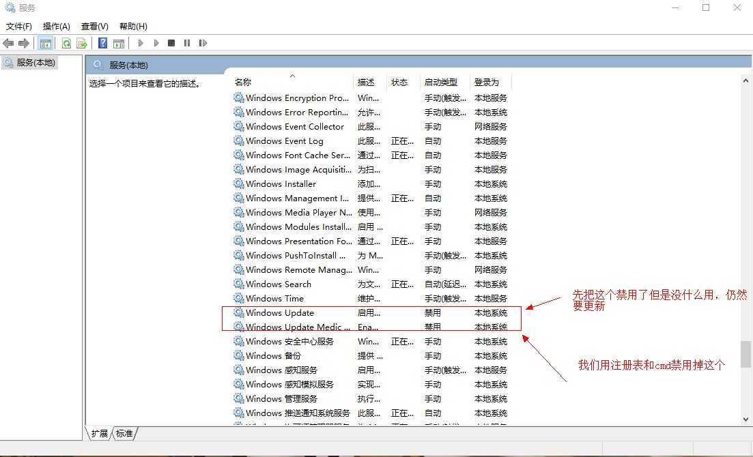Viewport: 753px width, 457px height.
Task: Open the 文件(F) menu
Action: (x=19, y=27)
